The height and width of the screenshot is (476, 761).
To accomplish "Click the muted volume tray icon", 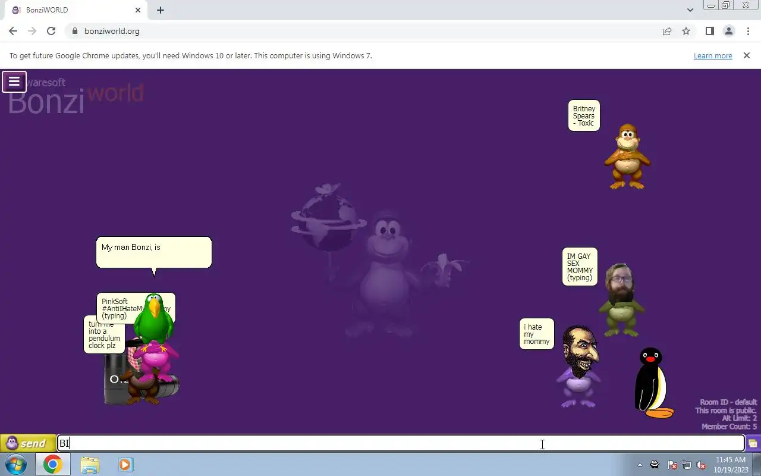I will (x=701, y=465).
